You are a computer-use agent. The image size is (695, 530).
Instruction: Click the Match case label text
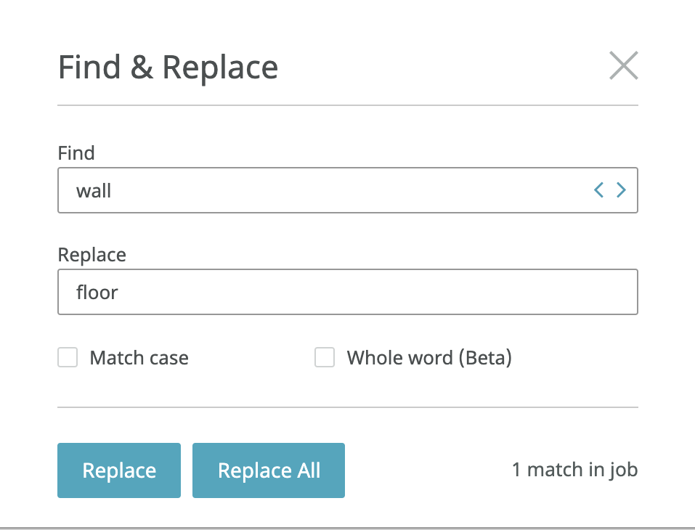click(139, 358)
